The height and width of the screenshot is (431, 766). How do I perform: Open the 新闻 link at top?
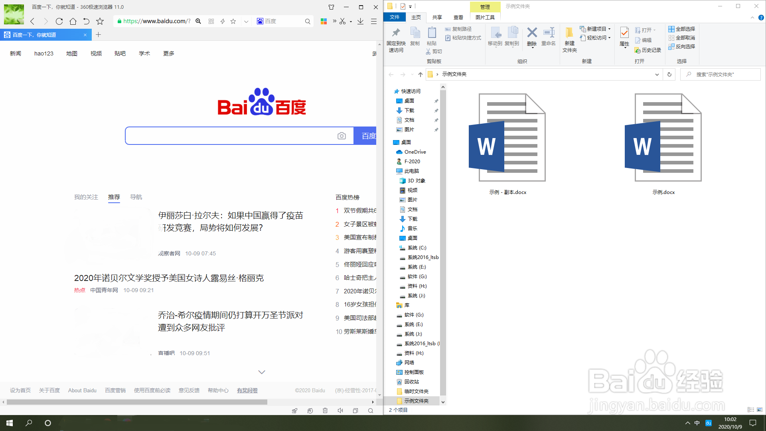point(16,53)
